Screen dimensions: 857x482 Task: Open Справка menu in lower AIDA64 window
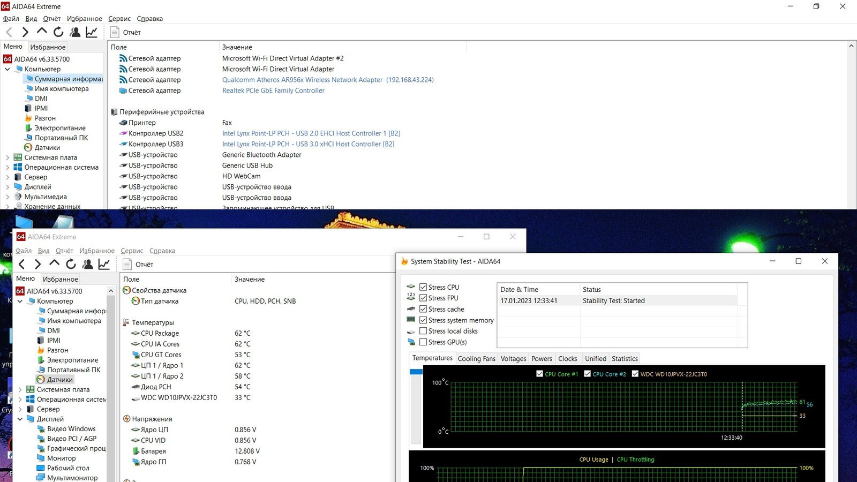pos(162,251)
